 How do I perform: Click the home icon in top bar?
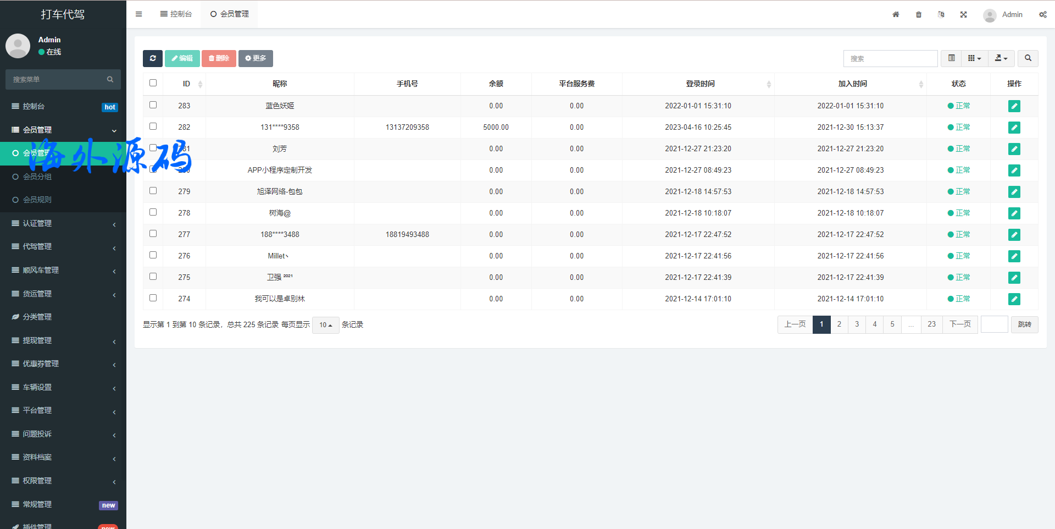pyautogui.click(x=896, y=15)
